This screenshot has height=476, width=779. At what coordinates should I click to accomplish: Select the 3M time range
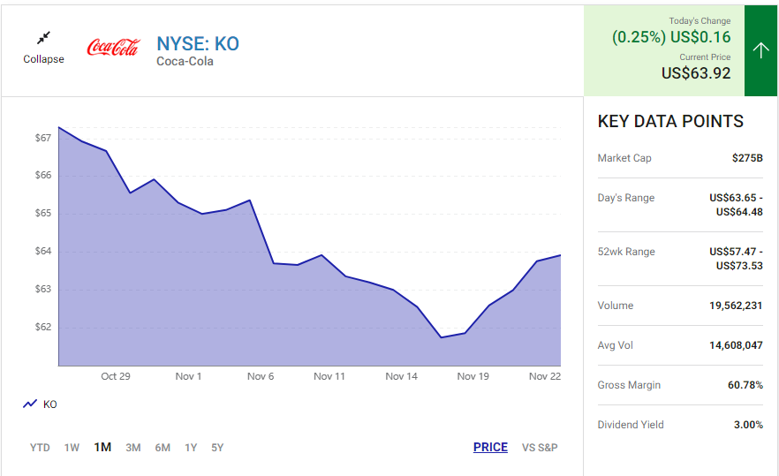click(x=133, y=448)
